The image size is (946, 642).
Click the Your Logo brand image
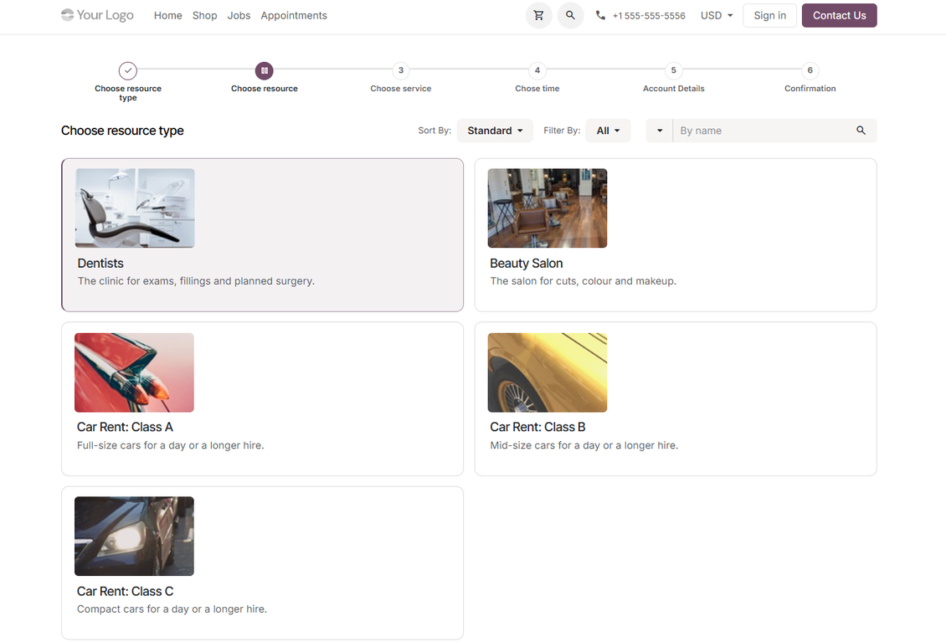[97, 15]
